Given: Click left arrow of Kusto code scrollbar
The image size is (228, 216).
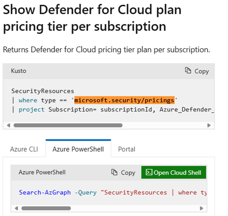Looking at the screenshot, I should pos(8,125).
